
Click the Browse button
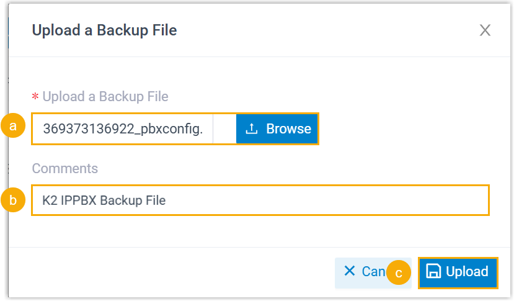click(x=277, y=128)
